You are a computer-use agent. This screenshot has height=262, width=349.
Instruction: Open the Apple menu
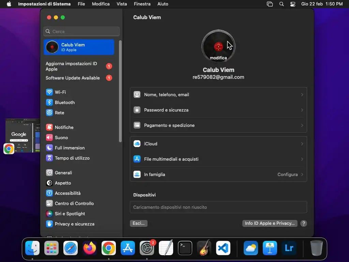pyautogui.click(x=9, y=4)
